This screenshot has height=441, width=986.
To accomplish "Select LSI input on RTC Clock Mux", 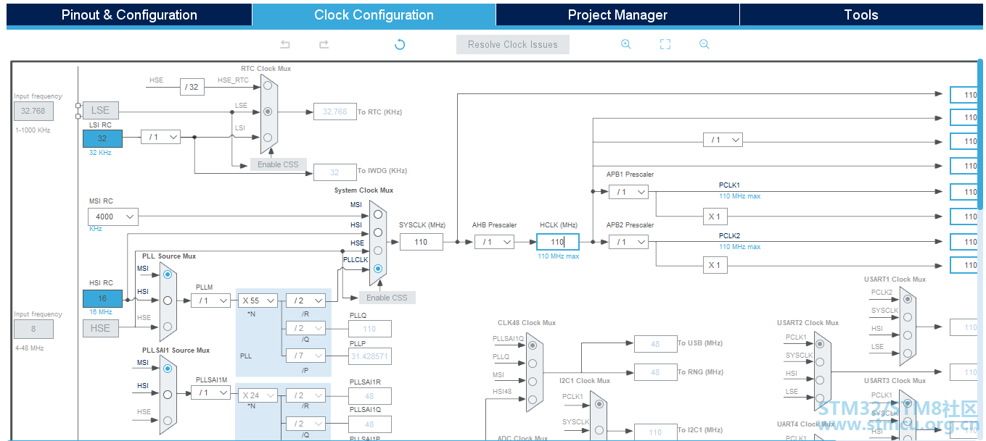I will coord(268,138).
